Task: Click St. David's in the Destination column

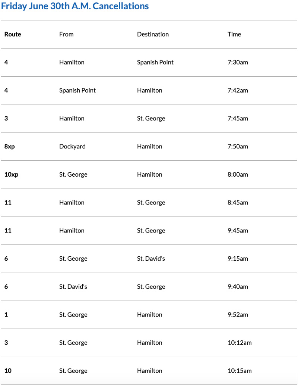Action: click(151, 259)
